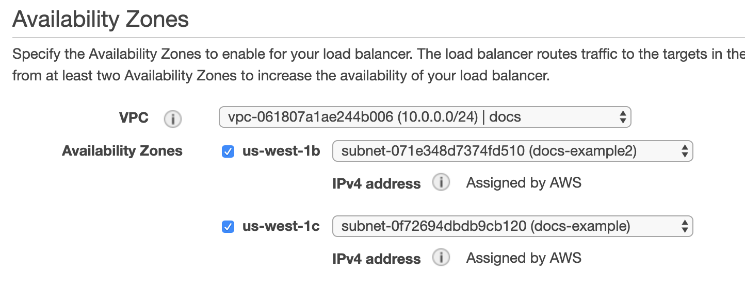
Task: Expand the subnet dropdown for us-west-1c
Action: [x=512, y=226]
